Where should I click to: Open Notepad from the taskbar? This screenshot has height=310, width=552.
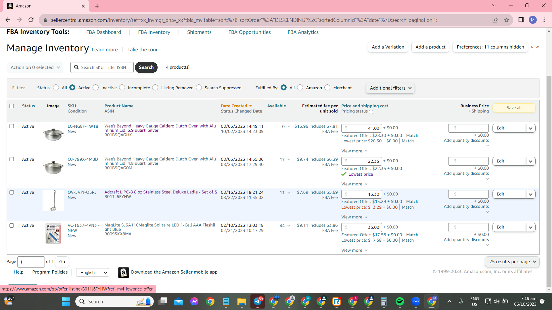point(226,301)
